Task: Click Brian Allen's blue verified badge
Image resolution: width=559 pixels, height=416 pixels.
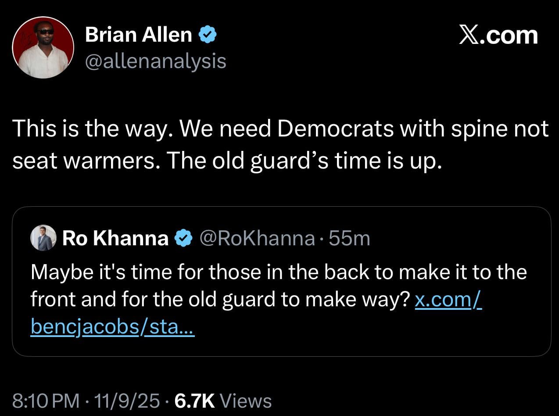Action: point(207,35)
